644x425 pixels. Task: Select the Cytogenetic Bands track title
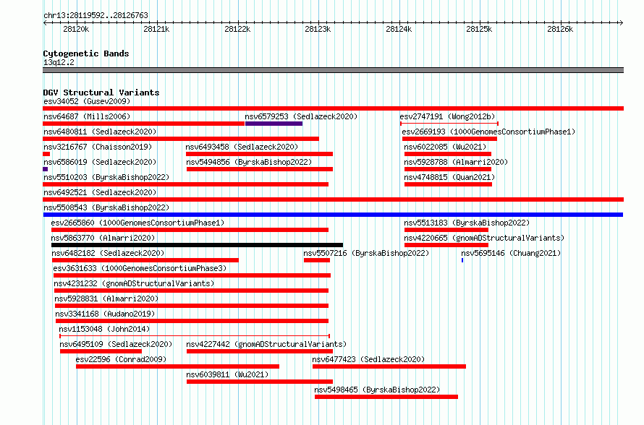(x=86, y=53)
